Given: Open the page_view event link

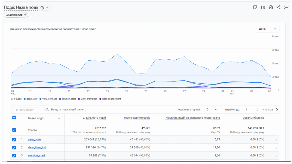Looking at the screenshot, I should 35,139.
